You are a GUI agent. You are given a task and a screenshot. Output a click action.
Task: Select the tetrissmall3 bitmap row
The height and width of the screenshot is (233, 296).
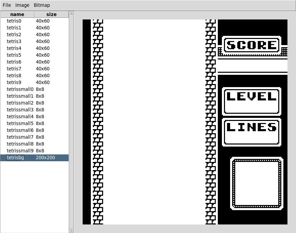34,110
